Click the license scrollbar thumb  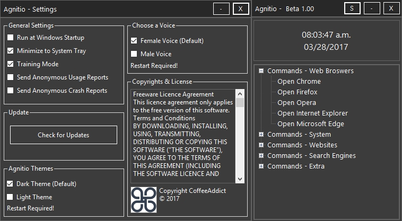click(240, 102)
